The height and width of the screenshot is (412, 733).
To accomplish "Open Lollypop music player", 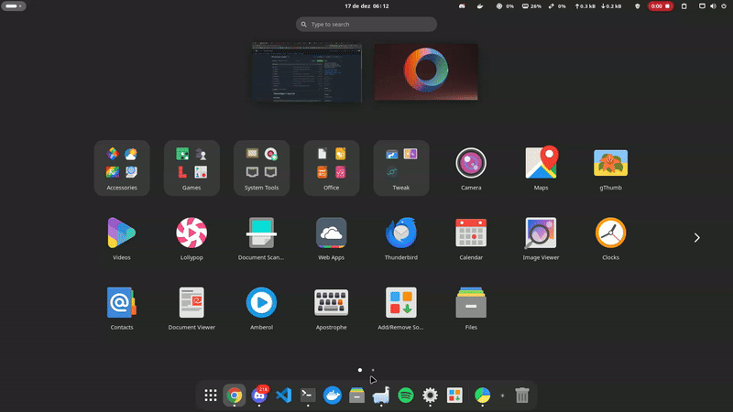I will click(x=191, y=238).
